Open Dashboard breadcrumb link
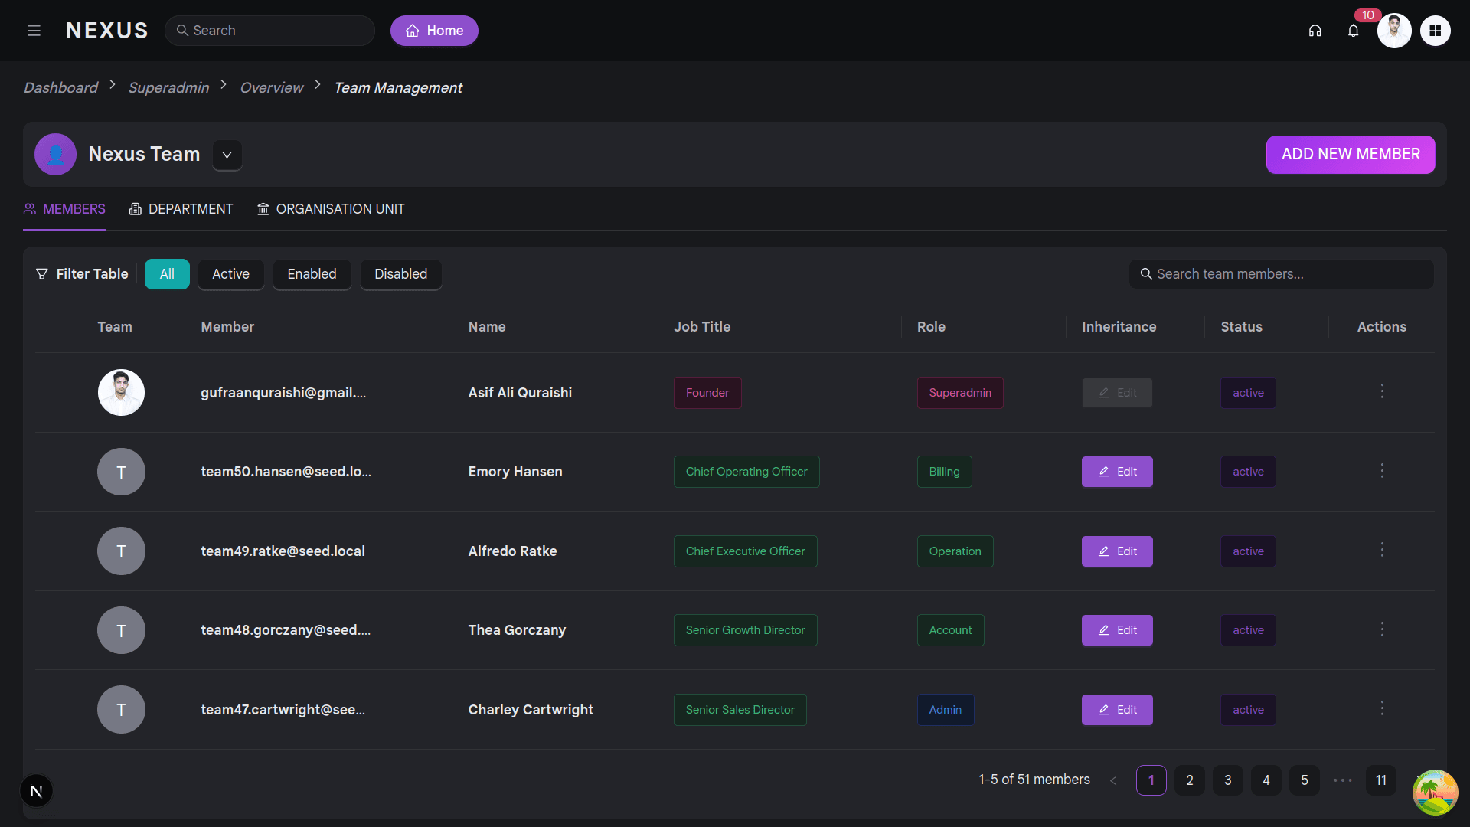The width and height of the screenshot is (1470, 827). point(60,87)
